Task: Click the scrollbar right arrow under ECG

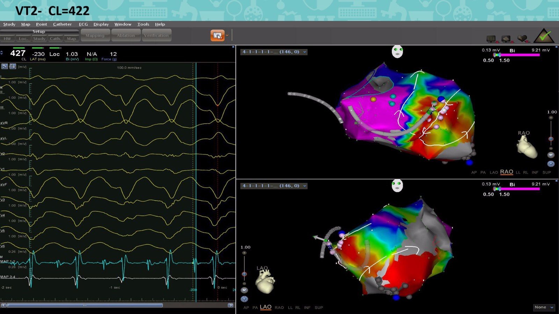Action: 231,305
